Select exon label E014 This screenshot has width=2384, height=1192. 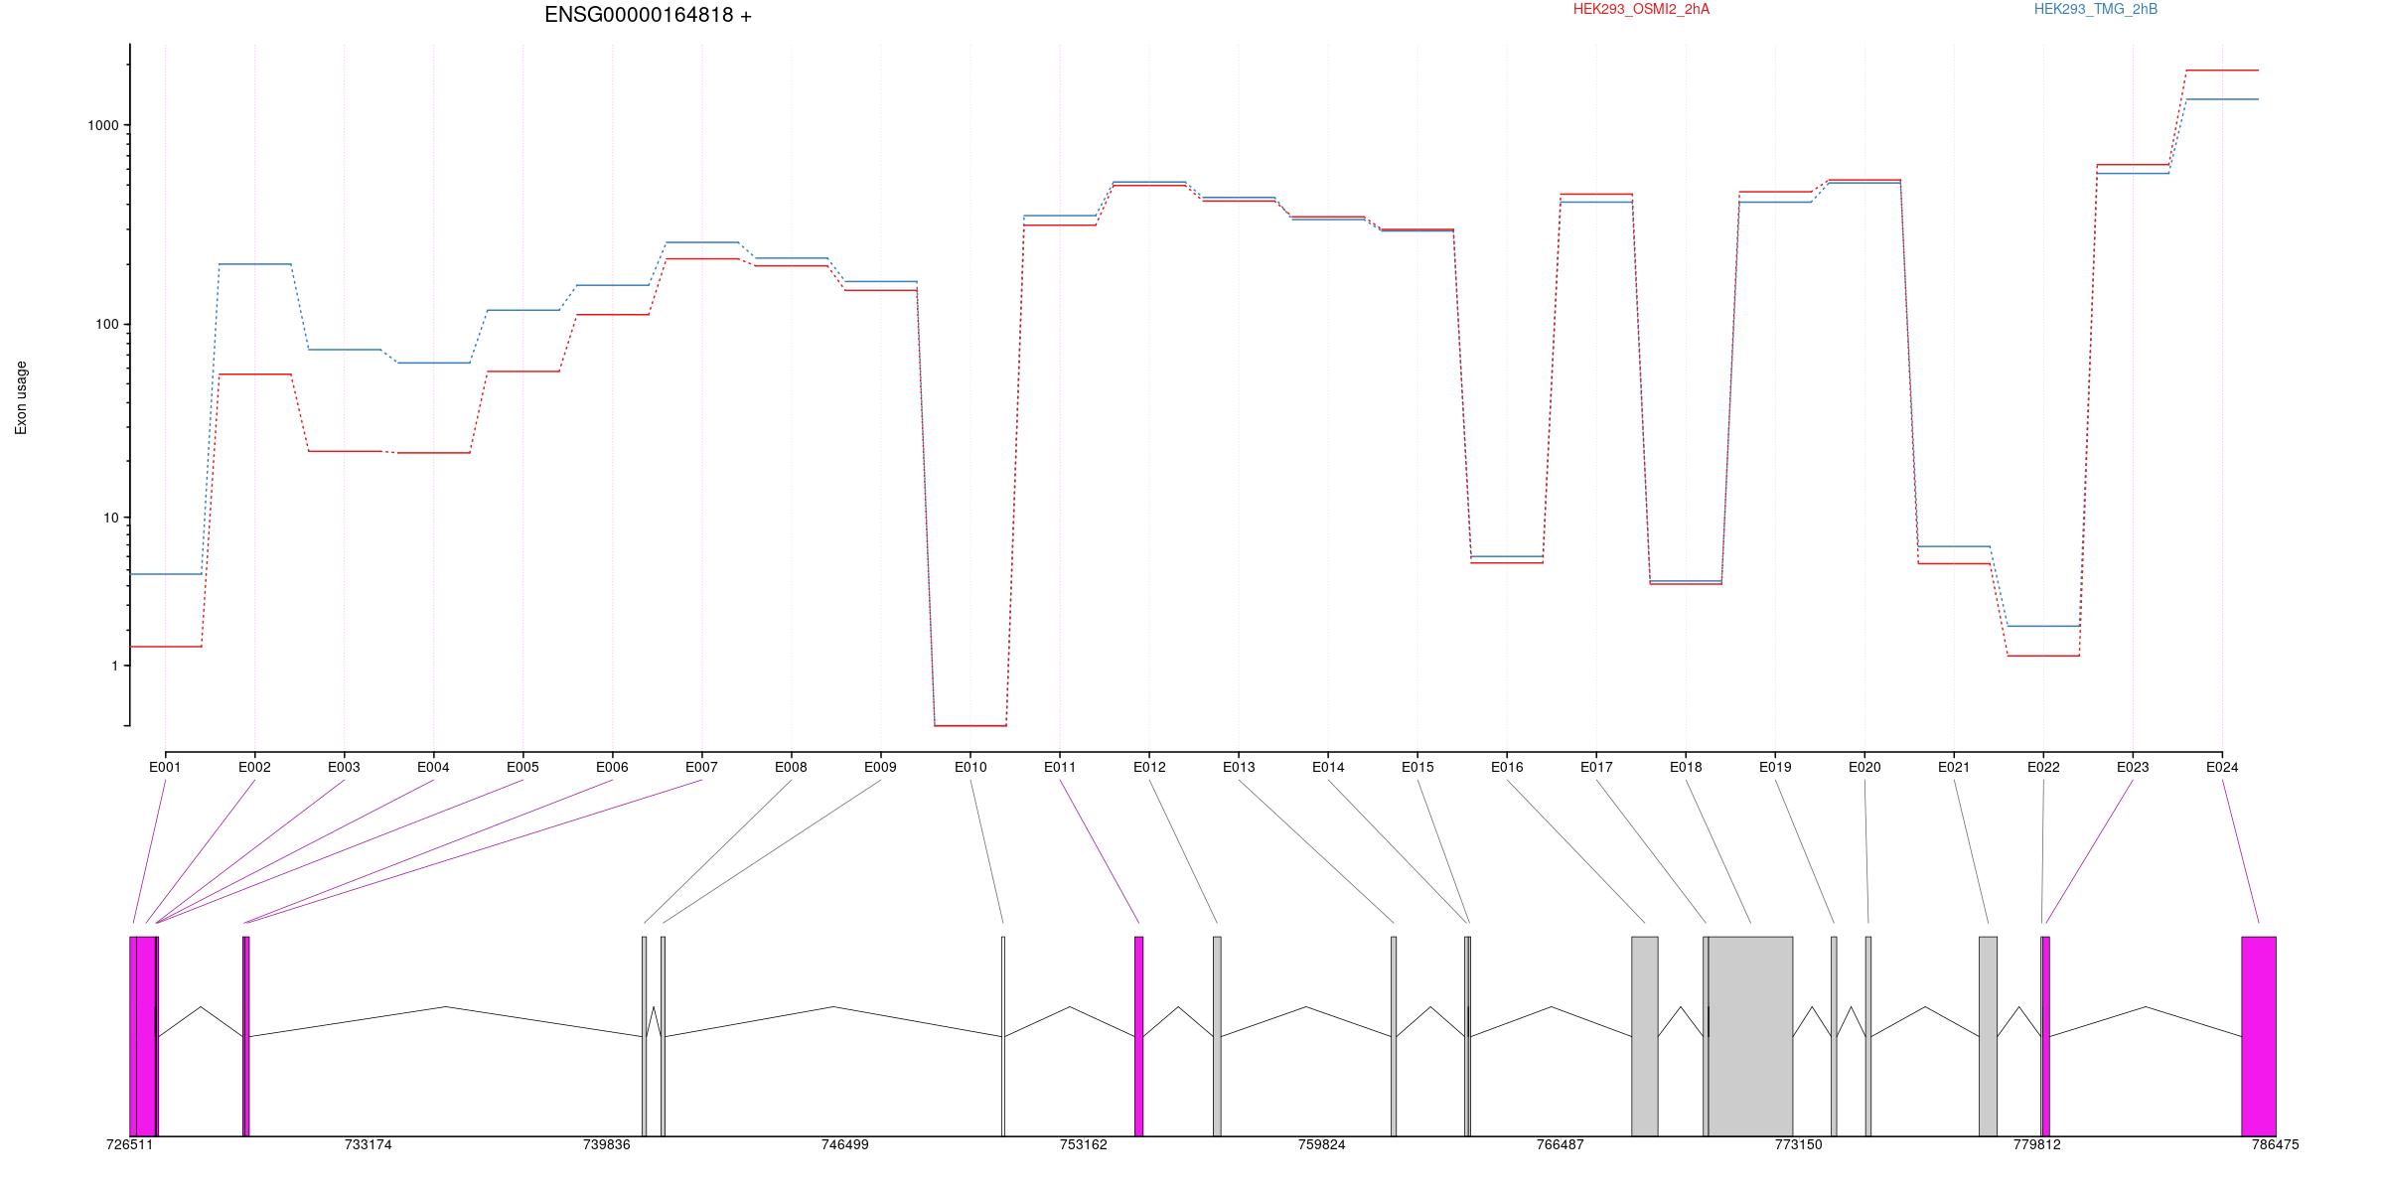tap(1328, 767)
